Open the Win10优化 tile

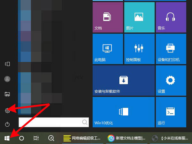point(124,112)
